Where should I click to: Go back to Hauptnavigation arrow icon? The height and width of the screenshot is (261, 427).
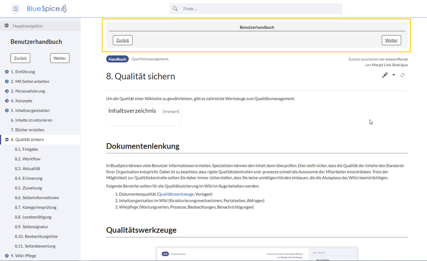(x=6, y=26)
